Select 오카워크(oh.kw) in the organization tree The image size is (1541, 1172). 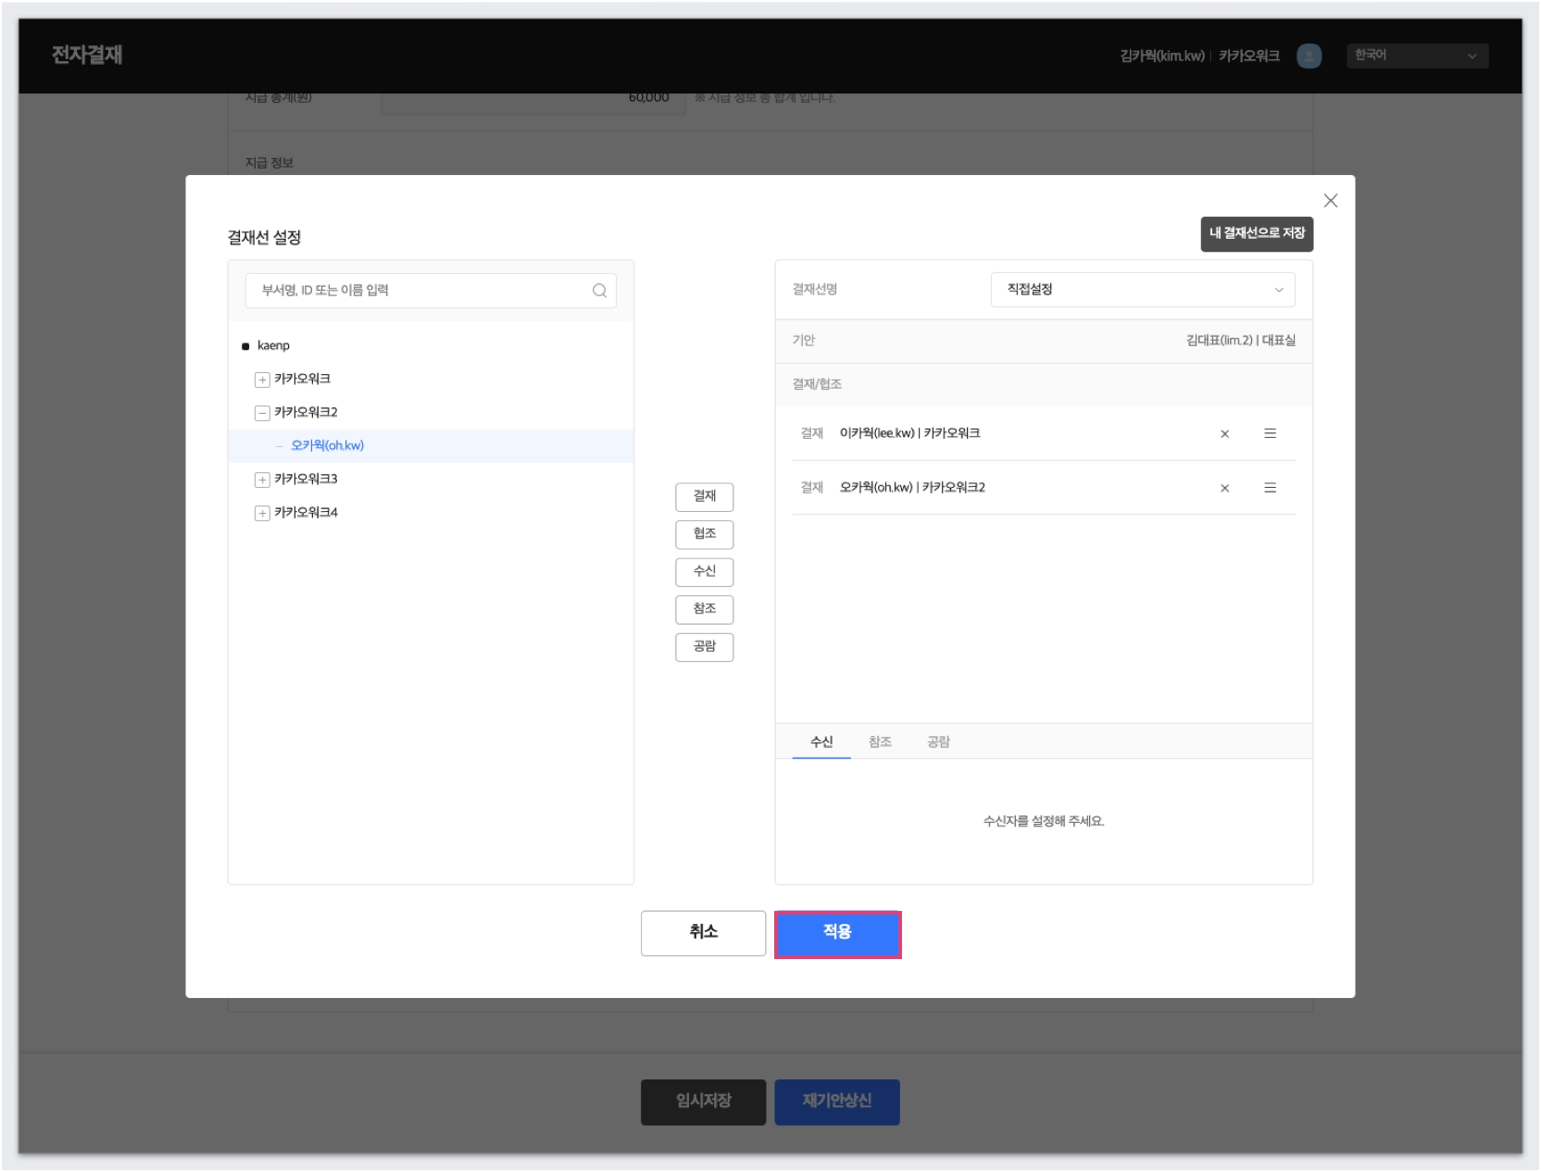(x=327, y=446)
